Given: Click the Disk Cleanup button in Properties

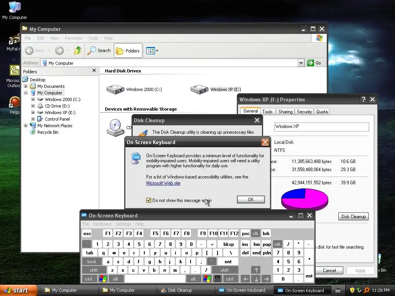Looking at the screenshot, I should [x=353, y=217].
